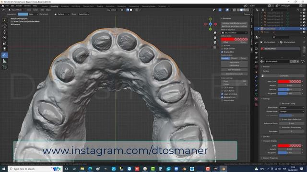This screenshot has width=307, height=172.
Task: Click the pan view hand icon
Action: click(215, 37)
